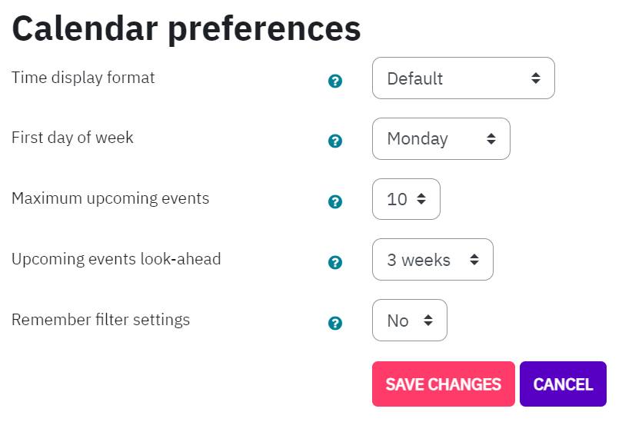Open the Time display format dropdown

pyautogui.click(x=464, y=78)
